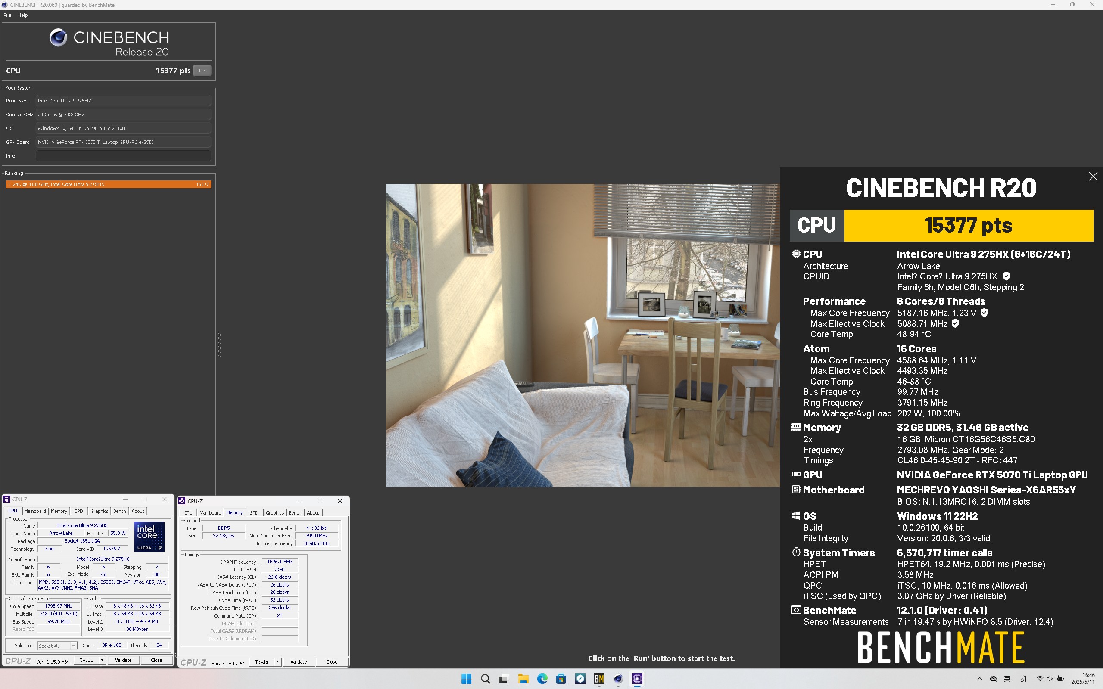
Task: Click the Cores 8P + 16E field
Action: pyautogui.click(x=112, y=645)
